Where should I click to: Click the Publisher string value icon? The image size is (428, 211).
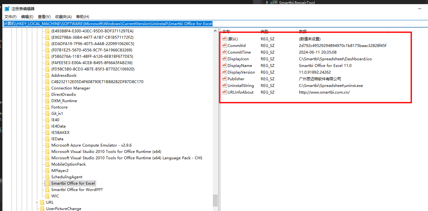tap(224, 79)
